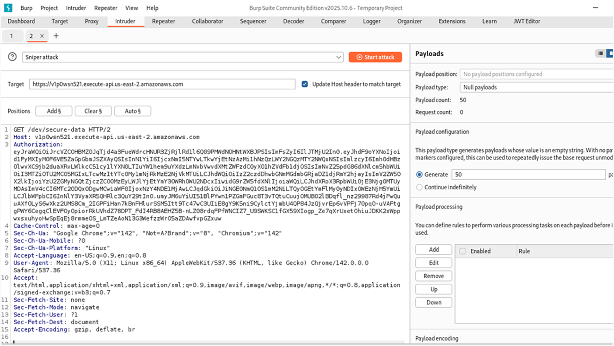Viewport: 614px width, 346px height.
Task: Select the Continue indefinitely radio button
Action: pyautogui.click(x=419, y=187)
